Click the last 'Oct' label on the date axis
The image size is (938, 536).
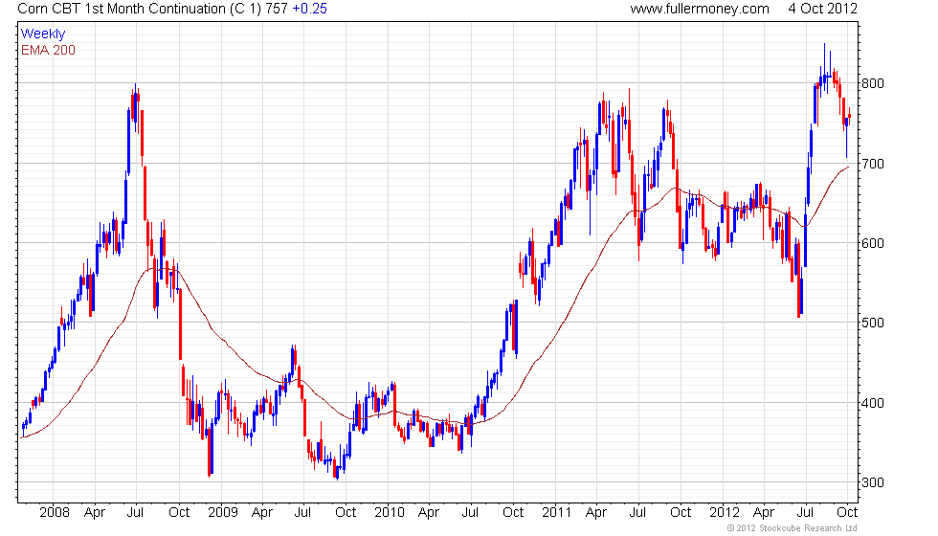click(x=847, y=513)
